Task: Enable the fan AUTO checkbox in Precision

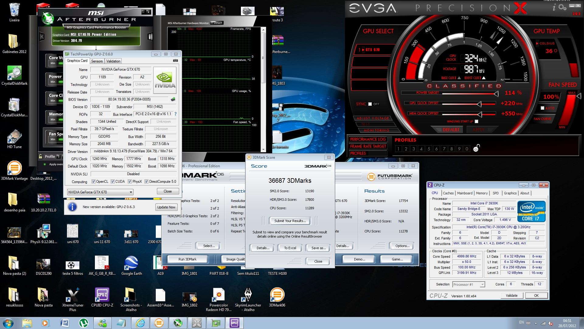Action: pos(542,108)
